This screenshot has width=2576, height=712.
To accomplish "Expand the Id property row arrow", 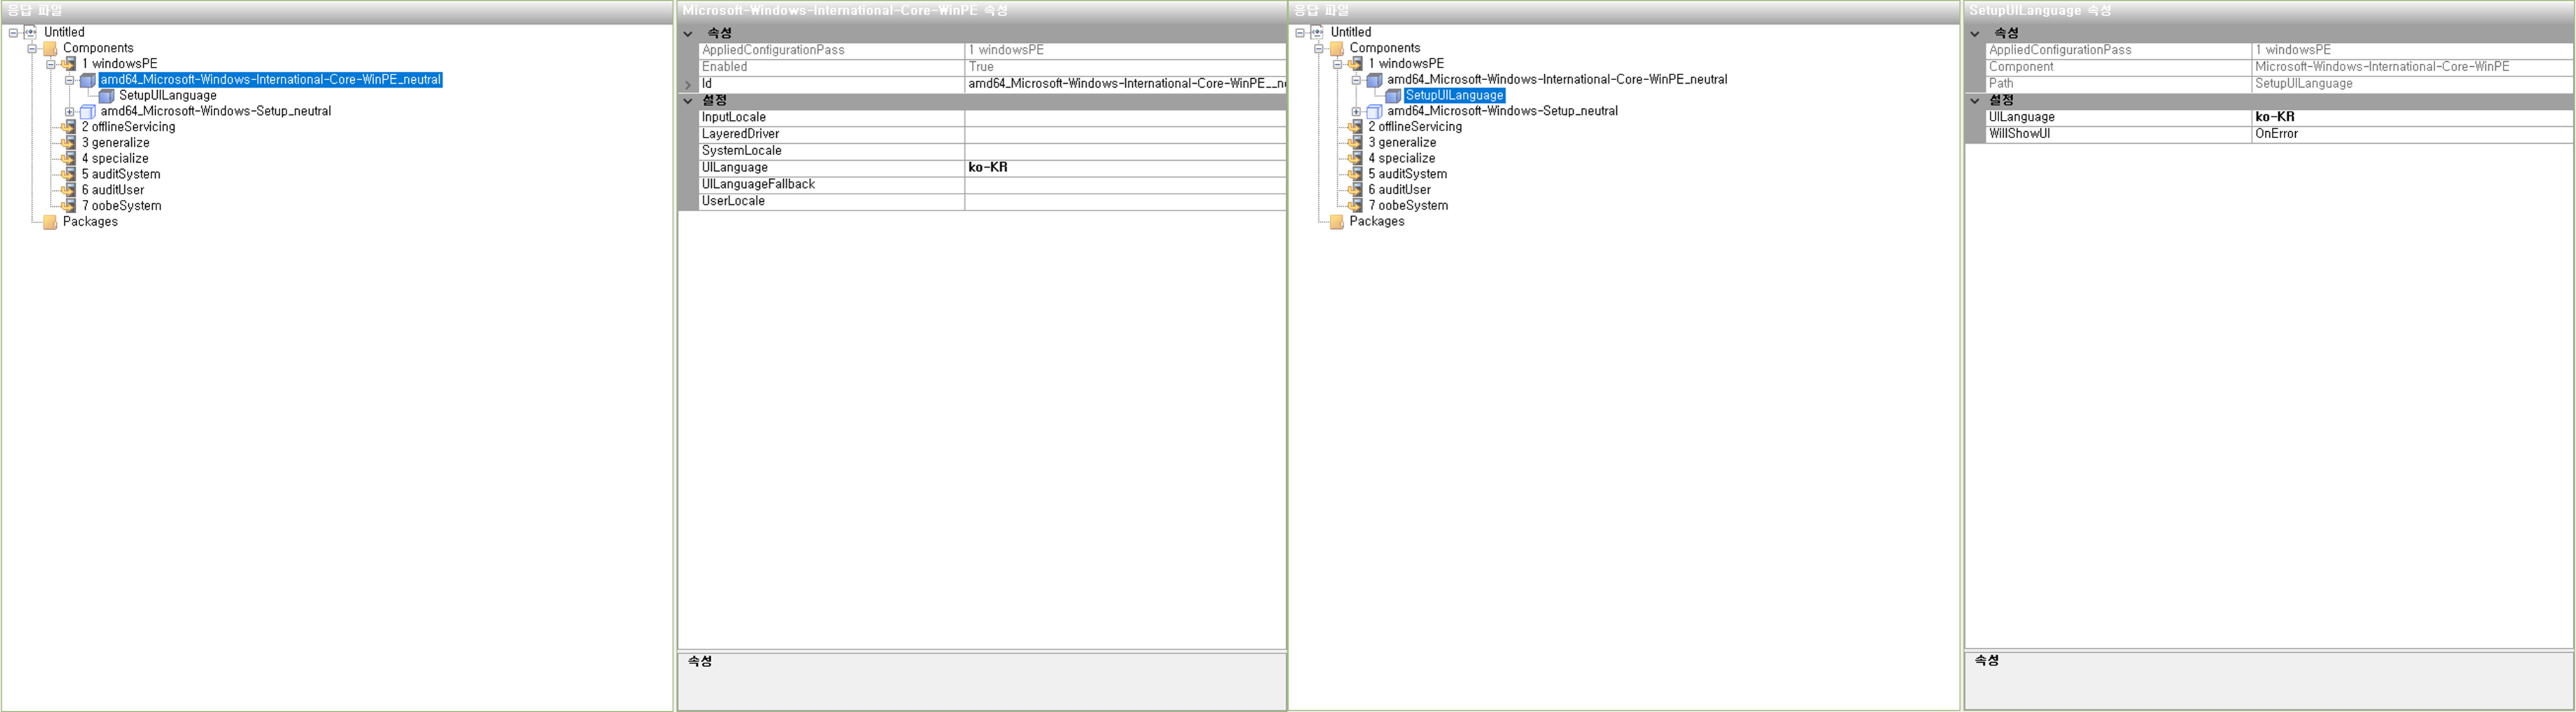I will tap(688, 84).
